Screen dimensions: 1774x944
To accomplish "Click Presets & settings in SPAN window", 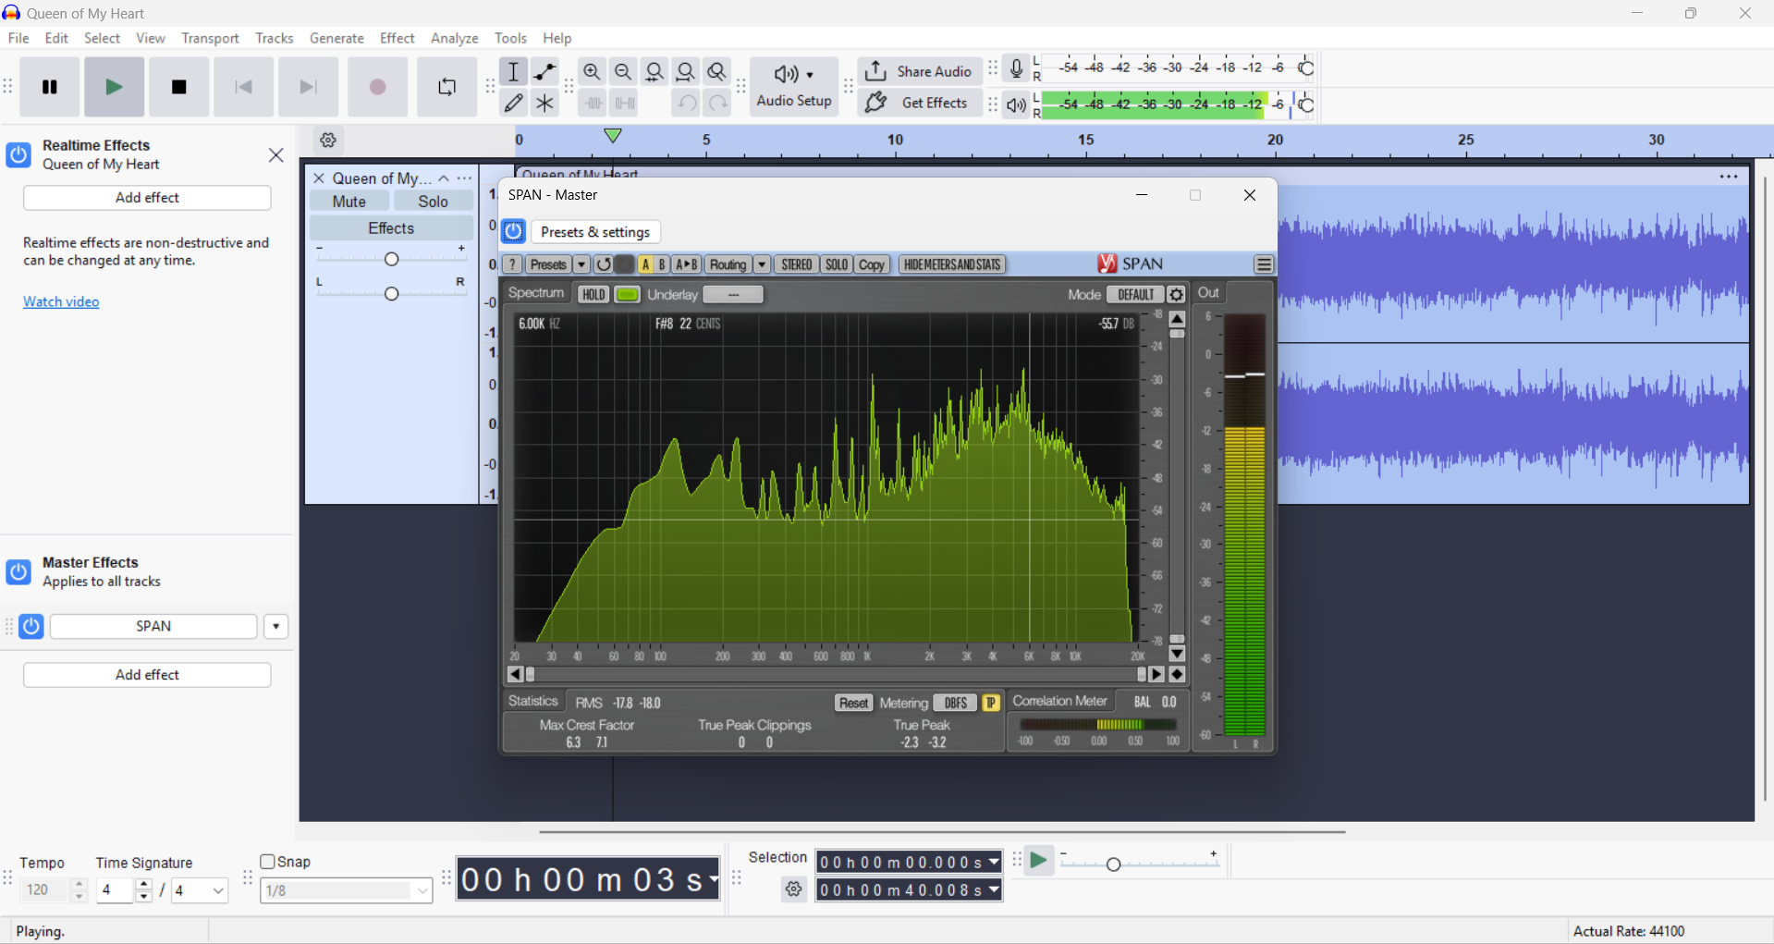I will click(x=595, y=232).
